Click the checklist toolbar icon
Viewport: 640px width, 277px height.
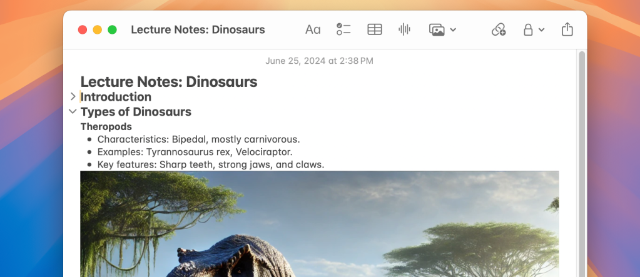[x=343, y=29]
